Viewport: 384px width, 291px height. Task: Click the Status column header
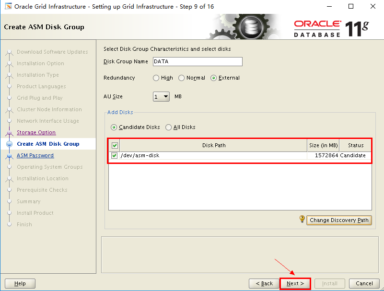(356, 145)
